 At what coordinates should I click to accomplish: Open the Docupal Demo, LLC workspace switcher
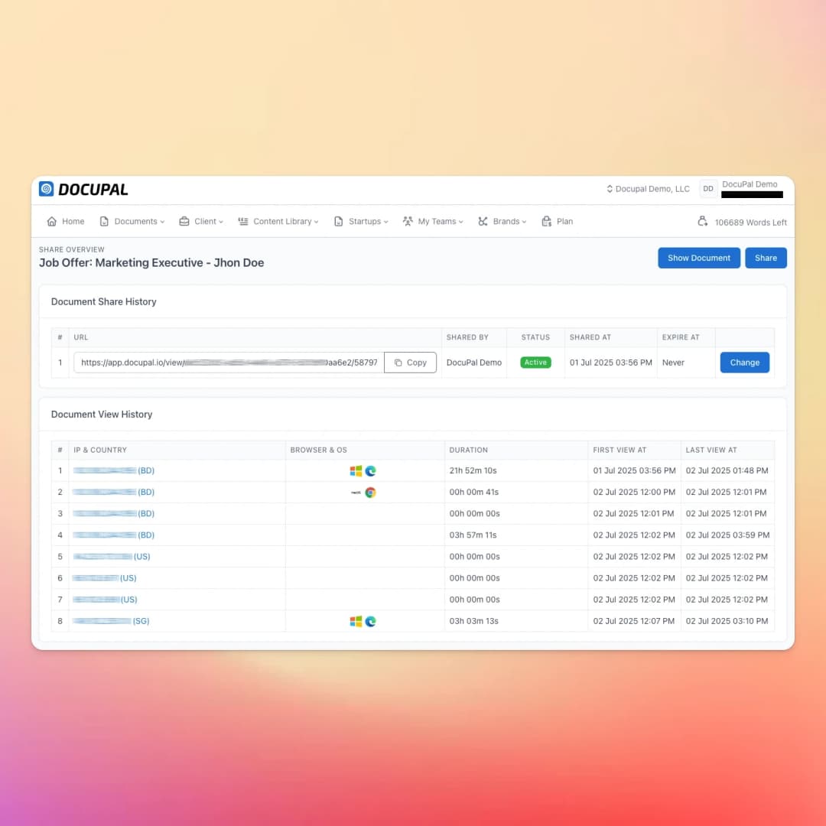(x=647, y=189)
